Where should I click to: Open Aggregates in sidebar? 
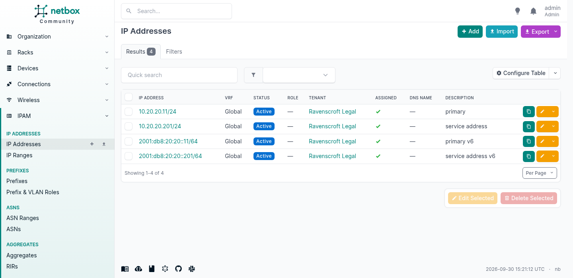click(x=21, y=255)
